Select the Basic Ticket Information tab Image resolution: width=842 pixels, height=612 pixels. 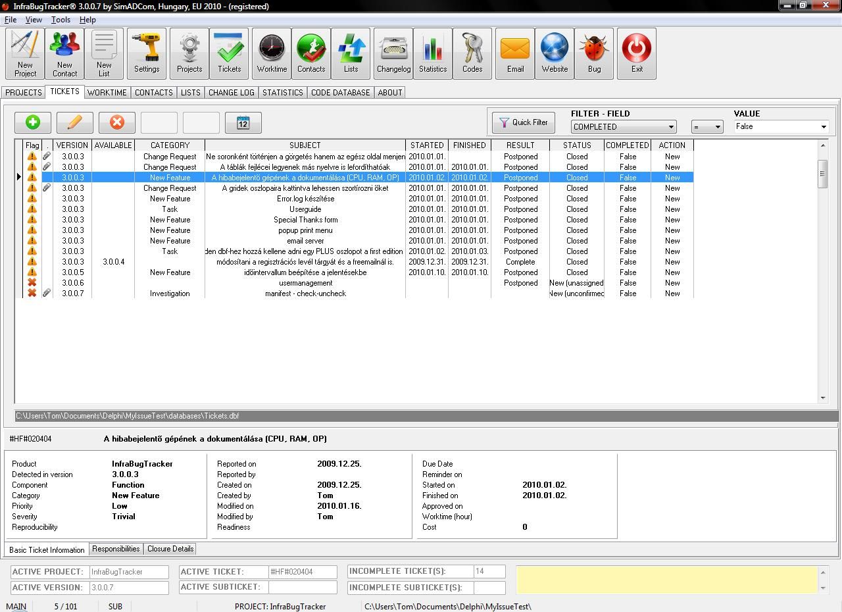click(47, 549)
